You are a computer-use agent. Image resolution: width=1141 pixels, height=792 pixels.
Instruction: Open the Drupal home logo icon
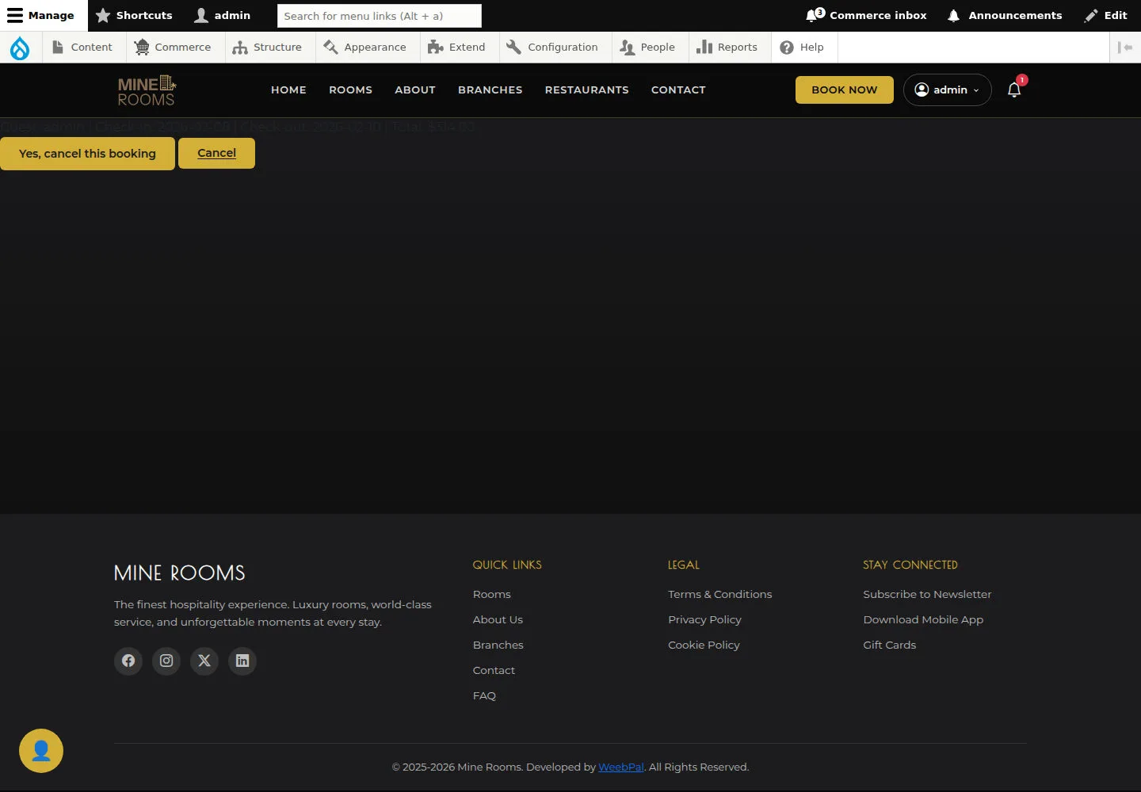tap(20, 48)
